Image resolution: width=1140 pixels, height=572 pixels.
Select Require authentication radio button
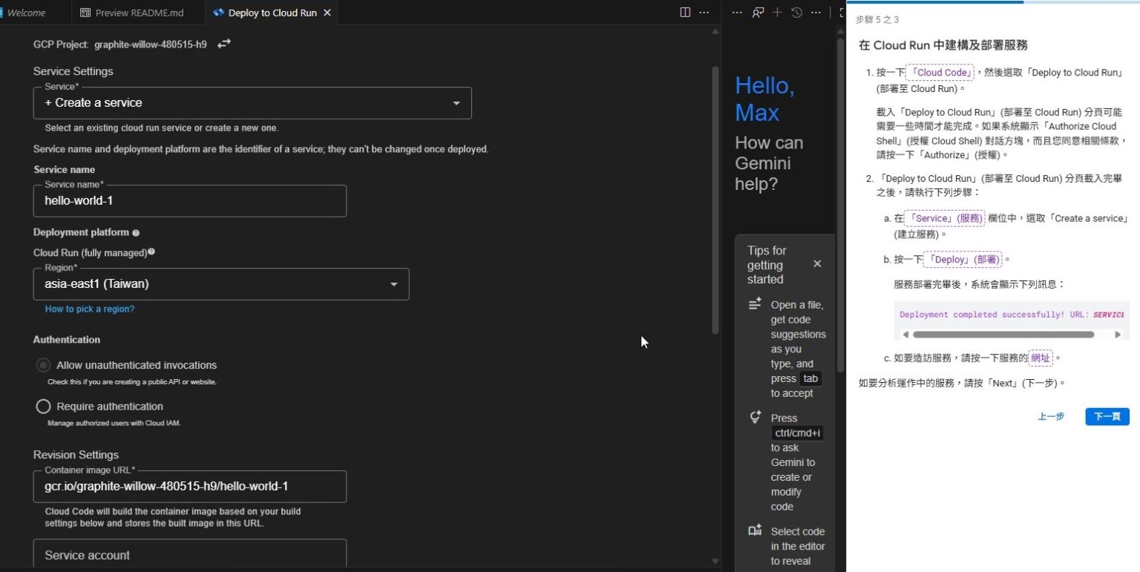43,407
